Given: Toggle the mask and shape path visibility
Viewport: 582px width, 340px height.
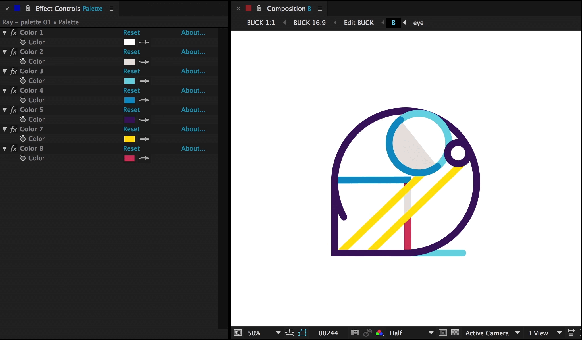Looking at the screenshot, I should (302, 333).
